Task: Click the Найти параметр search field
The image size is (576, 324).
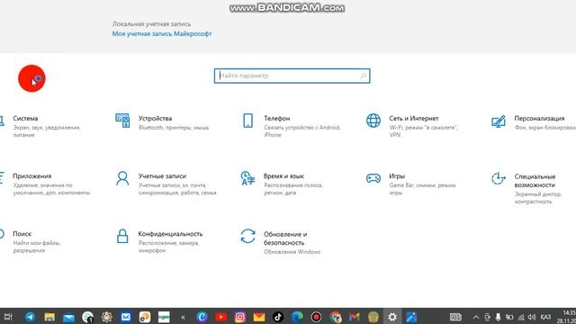Action: tap(292, 76)
